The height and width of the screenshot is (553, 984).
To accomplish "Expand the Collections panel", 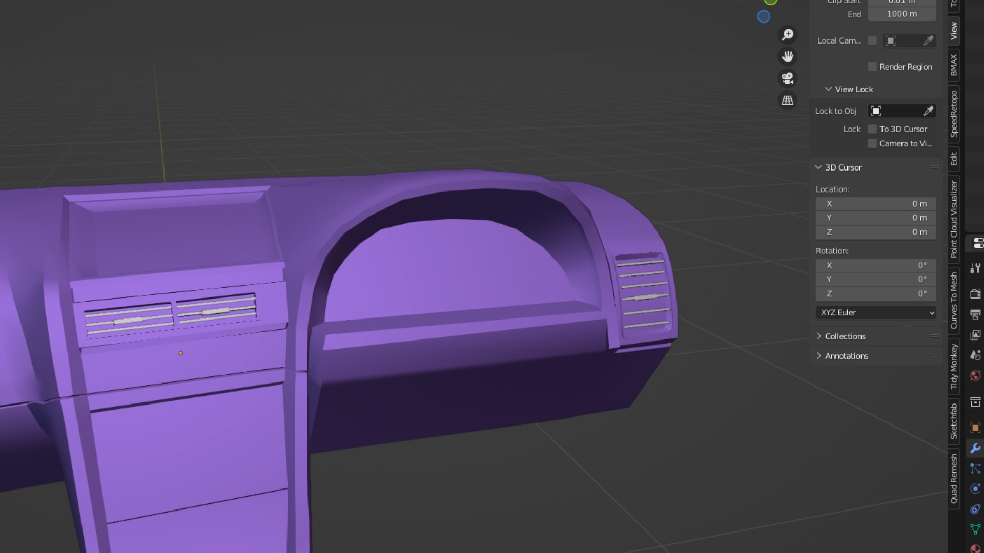I will point(845,336).
